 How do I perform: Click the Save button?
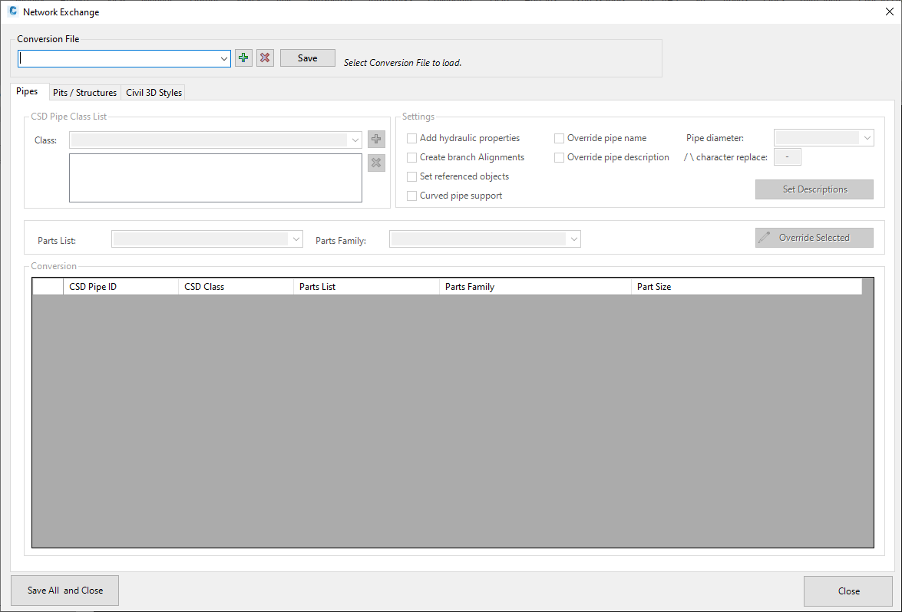pos(307,58)
